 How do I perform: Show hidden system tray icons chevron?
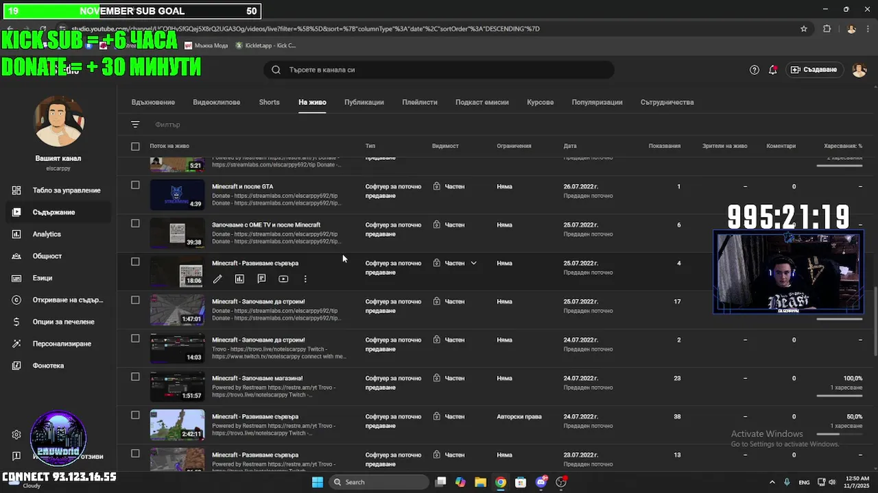(x=772, y=482)
